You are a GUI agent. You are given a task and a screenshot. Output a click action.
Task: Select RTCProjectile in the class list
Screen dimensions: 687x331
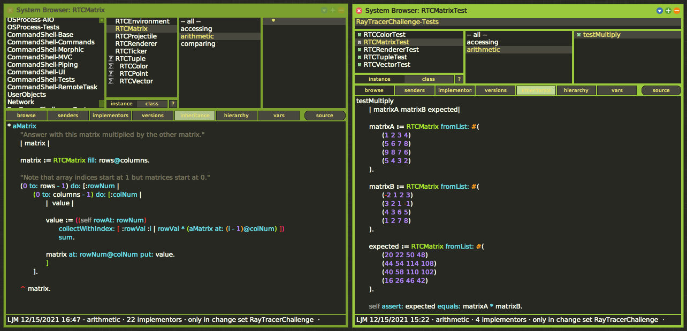pyautogui.click(x=142, y=36)
